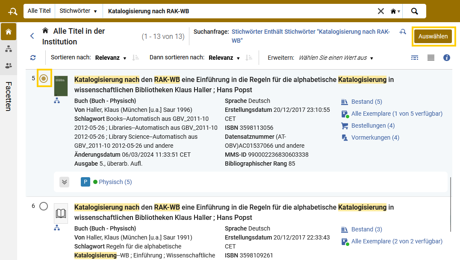Open Vormerkungen (4)
460x260 pixels.
pos(375,137)
